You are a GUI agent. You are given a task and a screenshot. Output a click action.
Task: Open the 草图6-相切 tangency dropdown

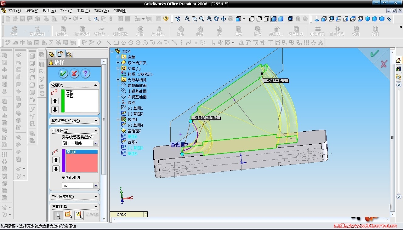(96, 186)
